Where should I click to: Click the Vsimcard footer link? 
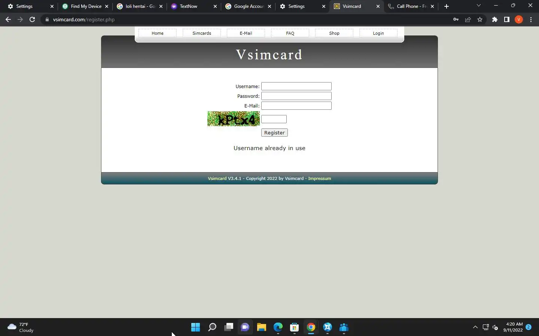point(217,178)
